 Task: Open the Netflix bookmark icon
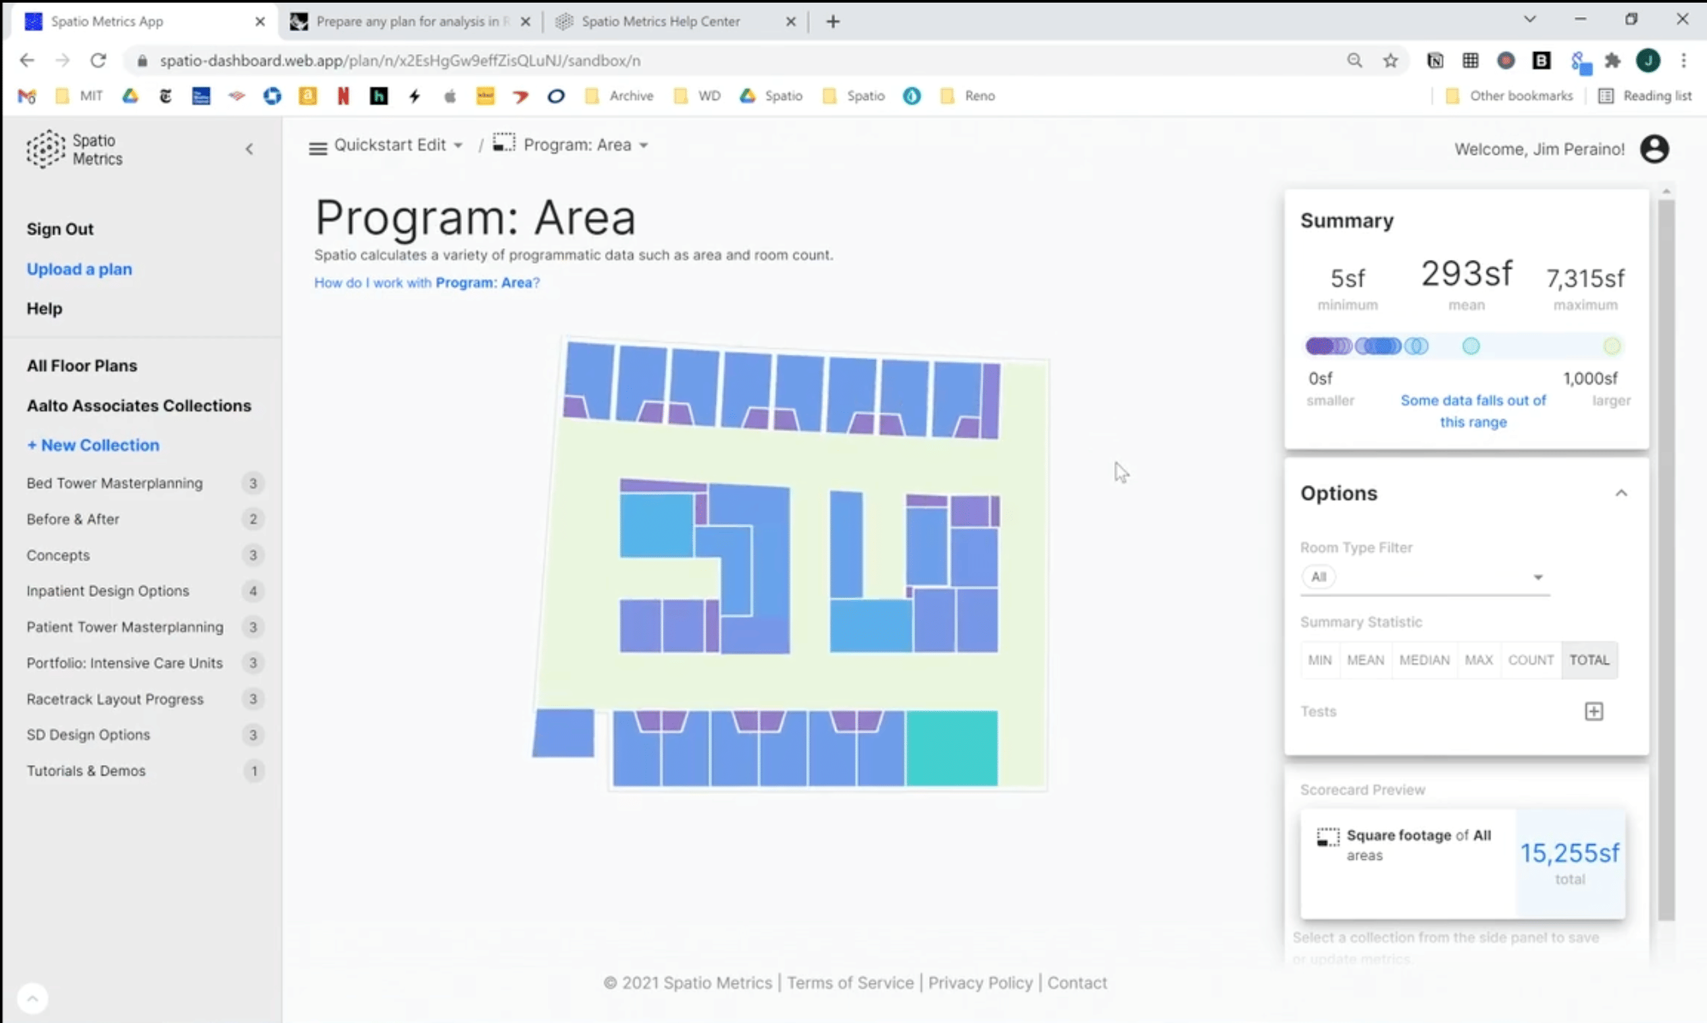(x=342, y=96)
